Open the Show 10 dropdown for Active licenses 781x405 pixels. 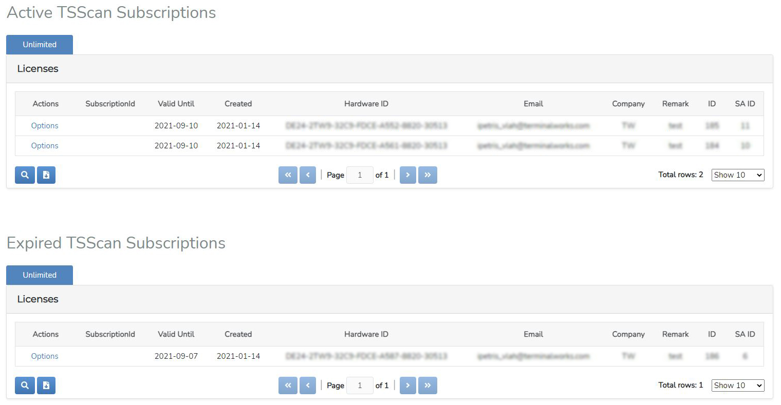click(x=738, y=175)
